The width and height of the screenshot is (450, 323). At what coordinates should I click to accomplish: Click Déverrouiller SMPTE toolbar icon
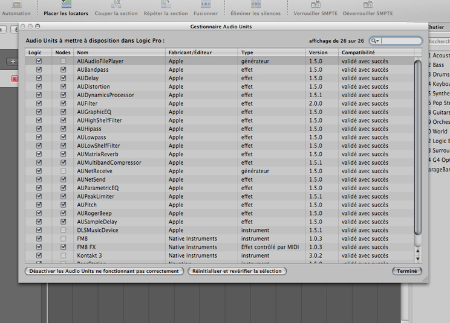click(x=368, y=4)
